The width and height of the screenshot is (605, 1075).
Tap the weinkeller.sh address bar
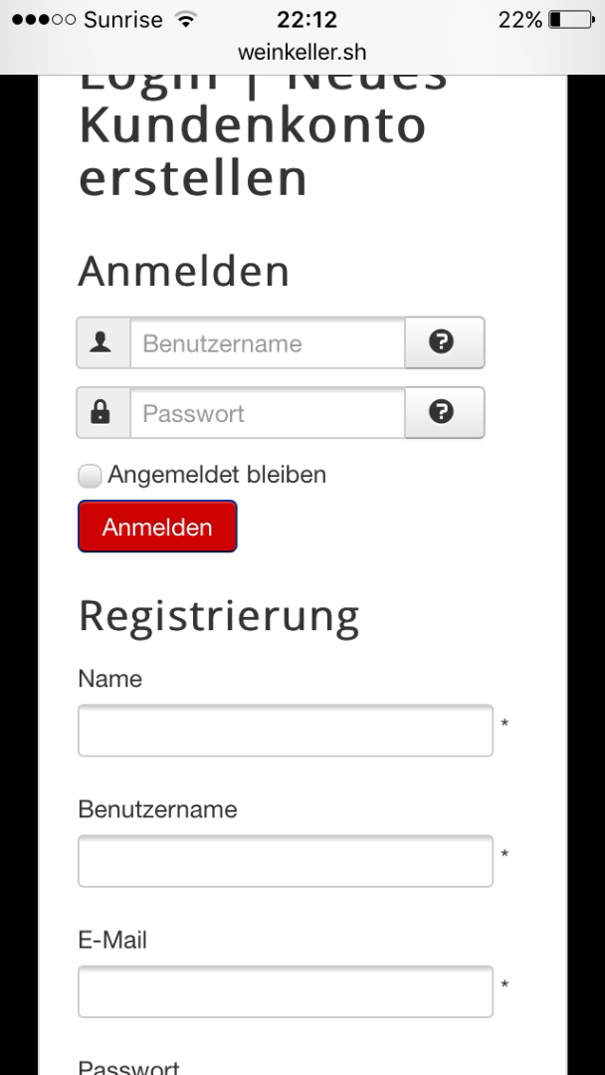click(x=302, y=52)
